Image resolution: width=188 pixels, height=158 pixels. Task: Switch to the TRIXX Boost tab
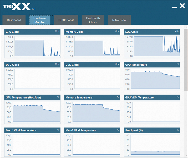pyautogui.click(x=66, y=20)
